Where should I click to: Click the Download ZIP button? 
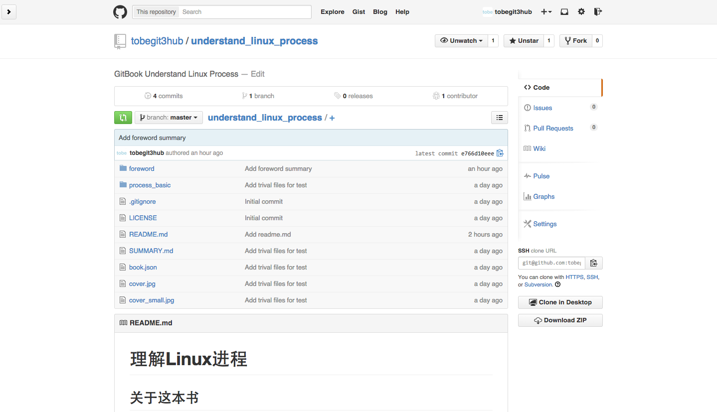[560, 320]
